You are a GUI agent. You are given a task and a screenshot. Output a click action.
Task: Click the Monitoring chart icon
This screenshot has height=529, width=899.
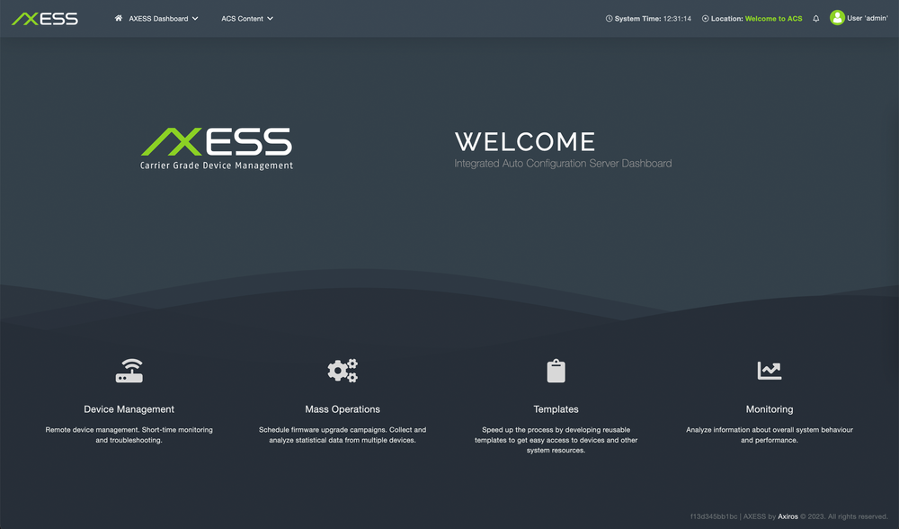tap(770, 370)
